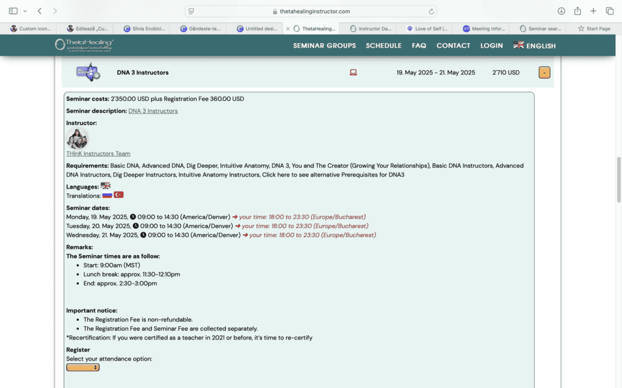Open the attendance option dropdown
Image resolution: width=622 pixels, height=388 pixels.
pos(83,367)
